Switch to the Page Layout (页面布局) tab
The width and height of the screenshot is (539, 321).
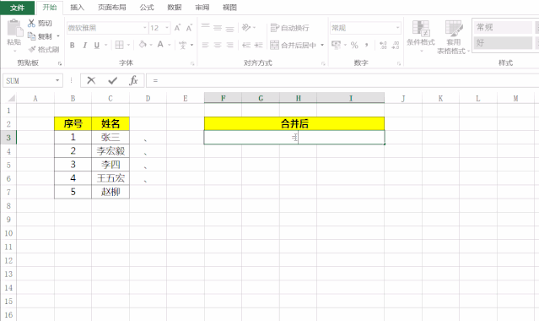pos(111,8)
